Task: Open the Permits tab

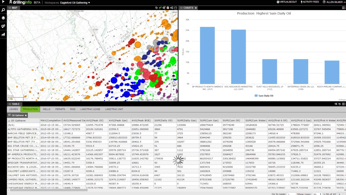Action: tap(60, 109)
